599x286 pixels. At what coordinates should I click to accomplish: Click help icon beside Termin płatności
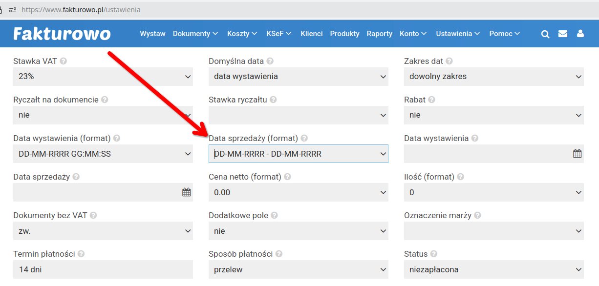click(81, 254)
